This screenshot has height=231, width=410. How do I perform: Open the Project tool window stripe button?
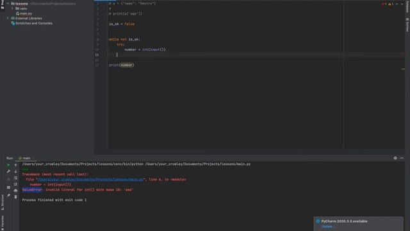coord(3,4)
